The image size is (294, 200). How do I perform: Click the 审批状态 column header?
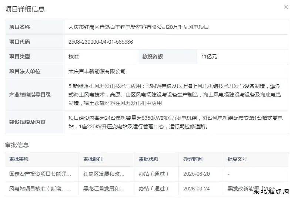pyautogui.click(x=148, y=159)
